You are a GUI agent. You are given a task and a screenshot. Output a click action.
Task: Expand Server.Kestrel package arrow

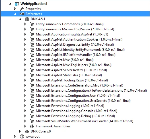(x=25, y=70)
